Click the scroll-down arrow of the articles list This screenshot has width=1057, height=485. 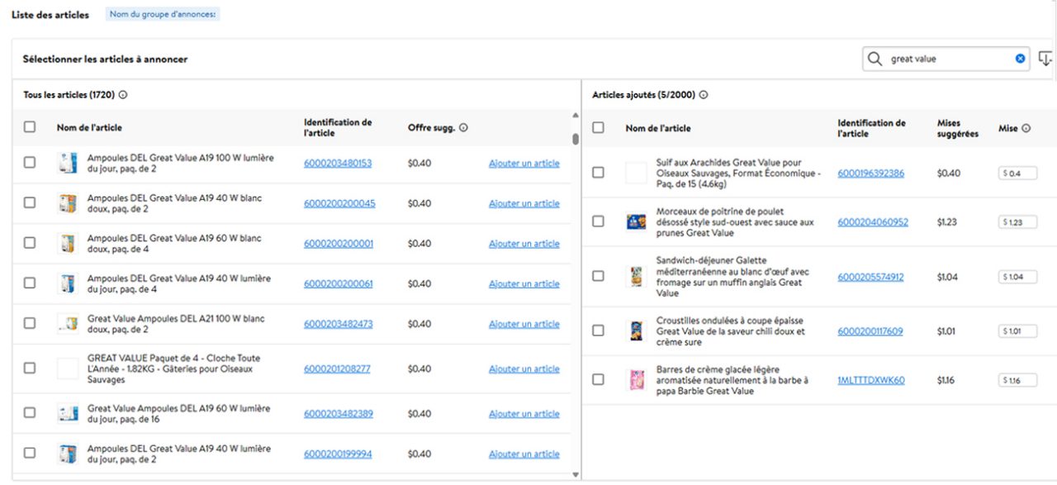click(x=576, y=474)
